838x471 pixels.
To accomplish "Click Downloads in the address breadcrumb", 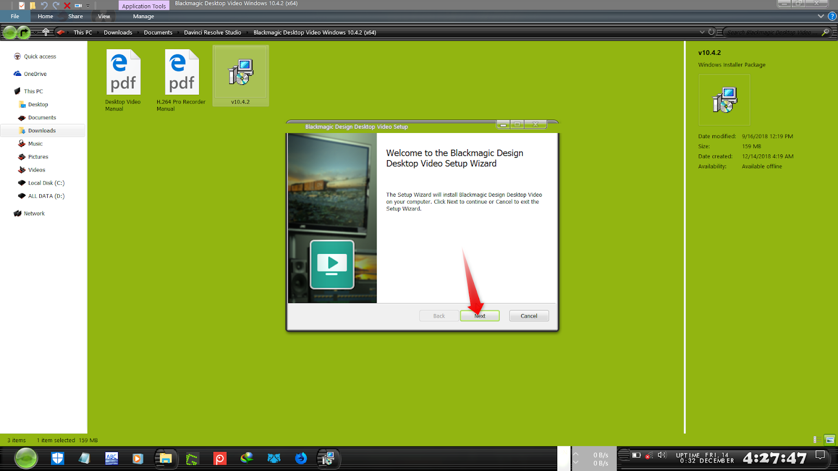I will coord(118,32).
